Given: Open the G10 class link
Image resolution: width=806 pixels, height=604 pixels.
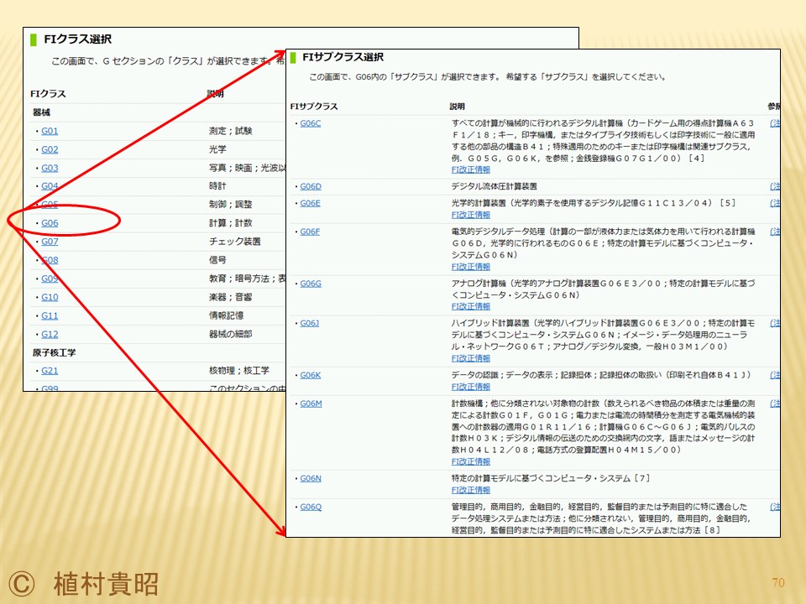Looking at the screenshot, I should pyautogui.click(x=50, y=297).
